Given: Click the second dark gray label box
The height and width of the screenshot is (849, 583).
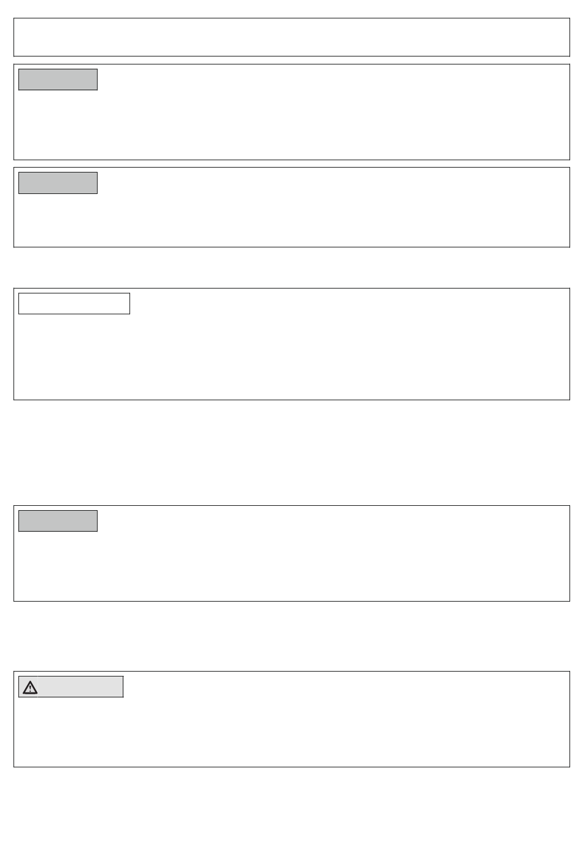Looking at the screenshot, I should 58,183.
